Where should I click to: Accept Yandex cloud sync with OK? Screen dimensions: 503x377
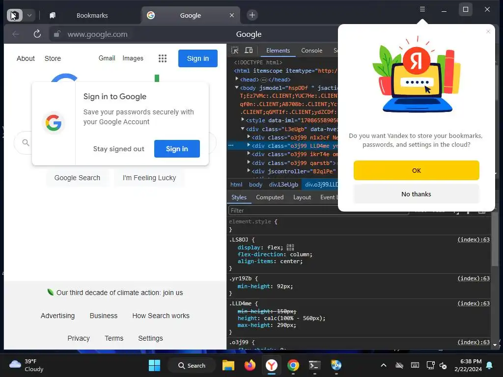[417, 170]
